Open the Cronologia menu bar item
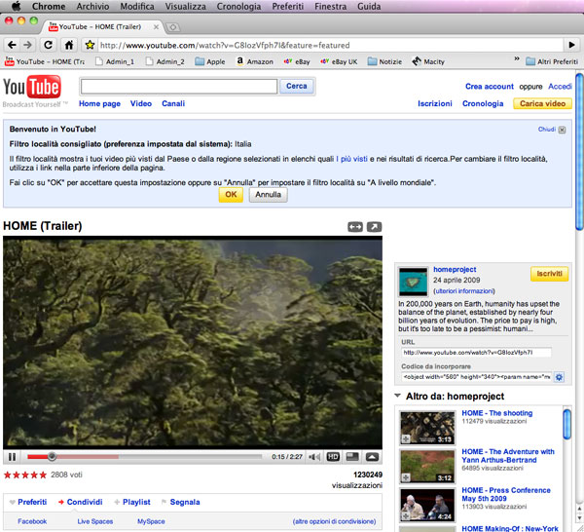Viewport: 584px width, 532px height. pyautogui.click(x=238, y=7)
